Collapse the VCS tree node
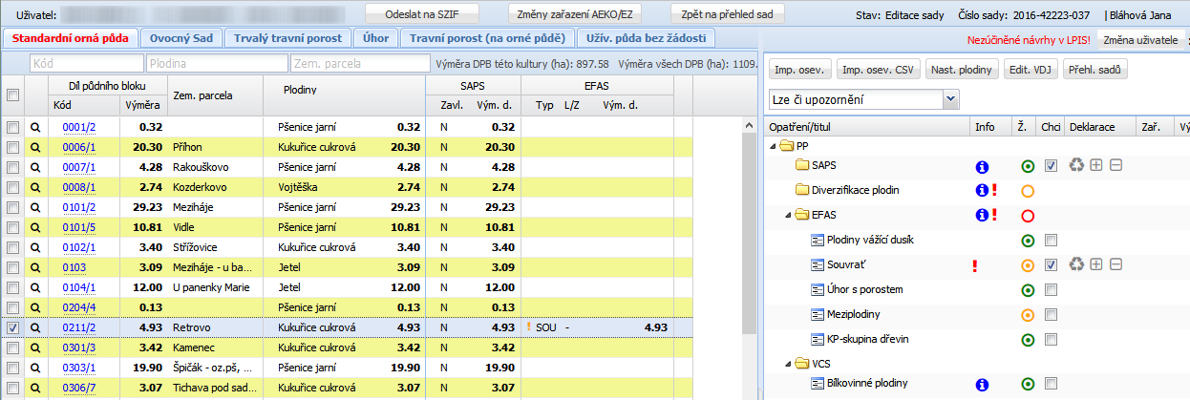Viewport: 1190px width, 400px height. tap(788, 364)
